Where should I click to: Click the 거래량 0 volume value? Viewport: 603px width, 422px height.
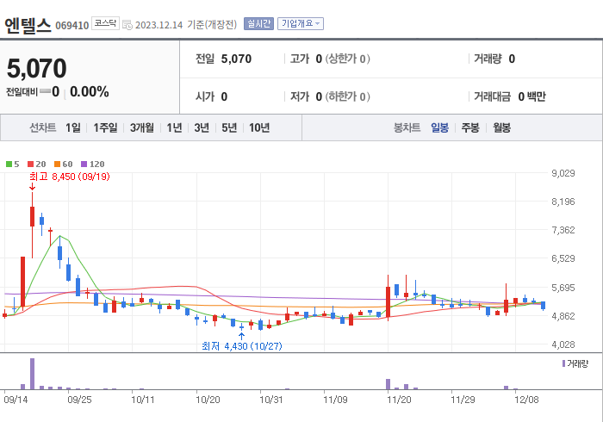click(x=512, y=59)
